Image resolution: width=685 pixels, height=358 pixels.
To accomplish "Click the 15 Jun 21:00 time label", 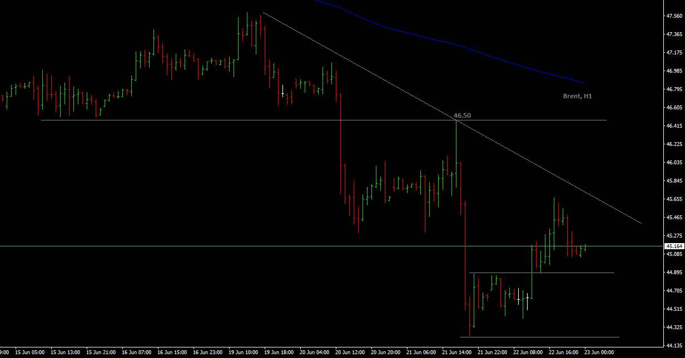I will pyautogui.click(x=101, y=352).
